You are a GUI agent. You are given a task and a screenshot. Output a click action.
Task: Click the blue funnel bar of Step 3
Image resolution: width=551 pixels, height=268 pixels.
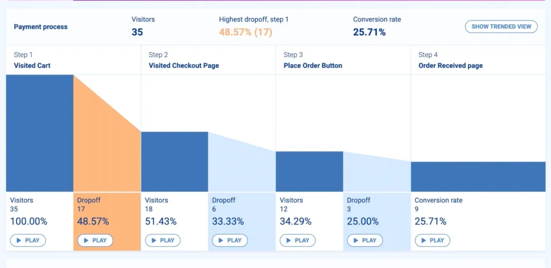coord(309,171)
